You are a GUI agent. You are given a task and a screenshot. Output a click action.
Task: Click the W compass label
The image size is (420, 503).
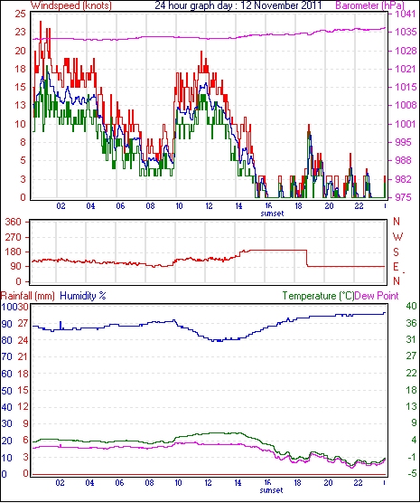[397, 237]
